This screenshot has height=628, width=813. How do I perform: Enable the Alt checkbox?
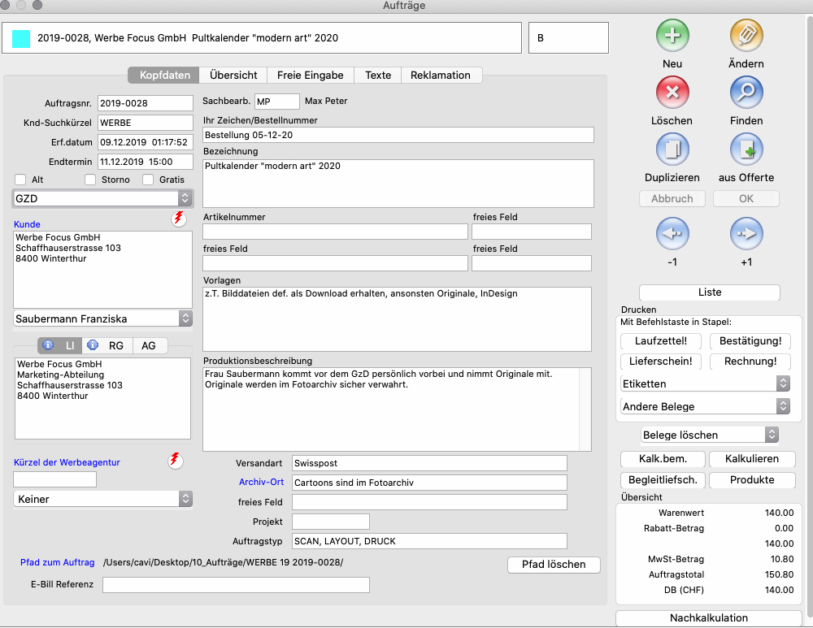pos(21,180)
